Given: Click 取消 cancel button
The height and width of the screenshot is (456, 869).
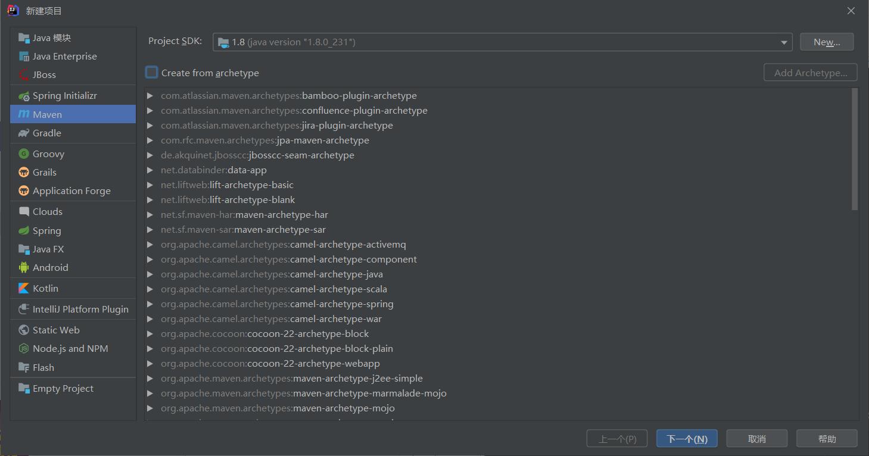Looking at the screenshot, I should click(757, 439).
